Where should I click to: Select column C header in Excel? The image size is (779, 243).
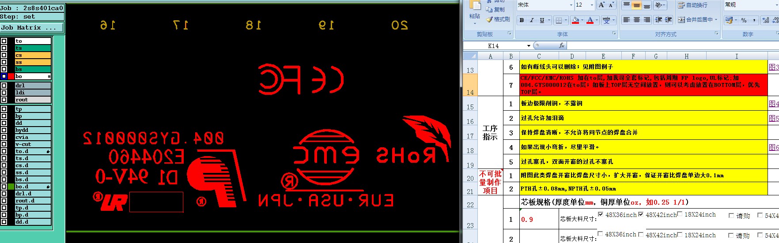[539, 56]
